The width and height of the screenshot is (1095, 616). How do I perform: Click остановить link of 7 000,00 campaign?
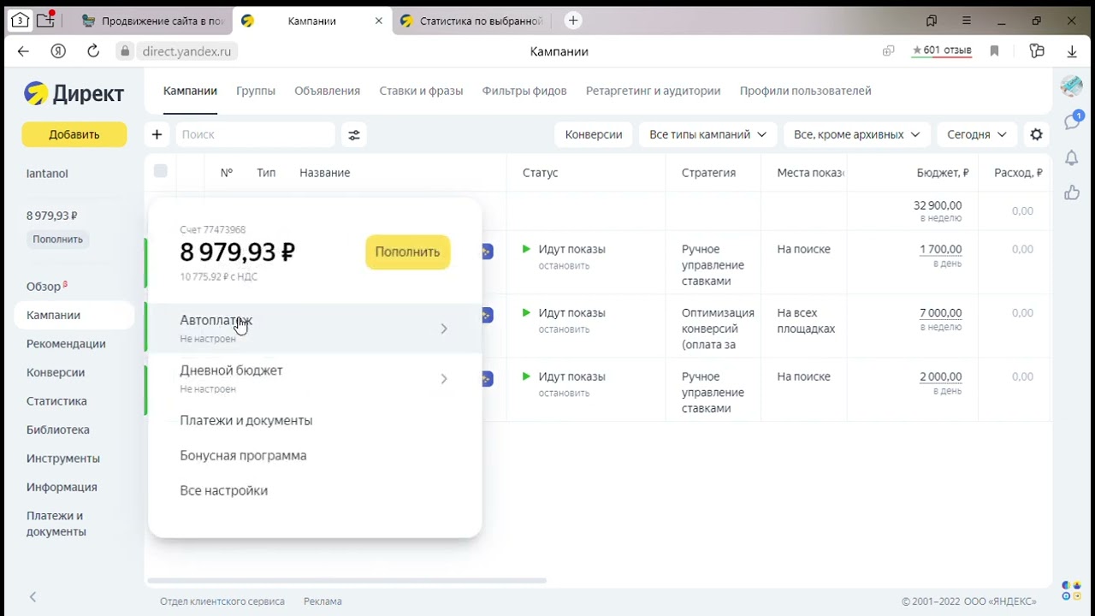(x=564, y=329)
